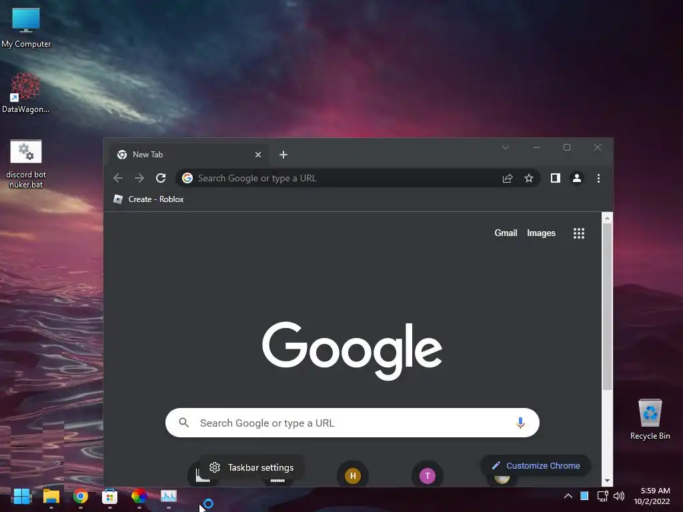This screenshot has height=512, width=683.
Task: Click the Google icon in address bar
Action: tap(187, 178)
